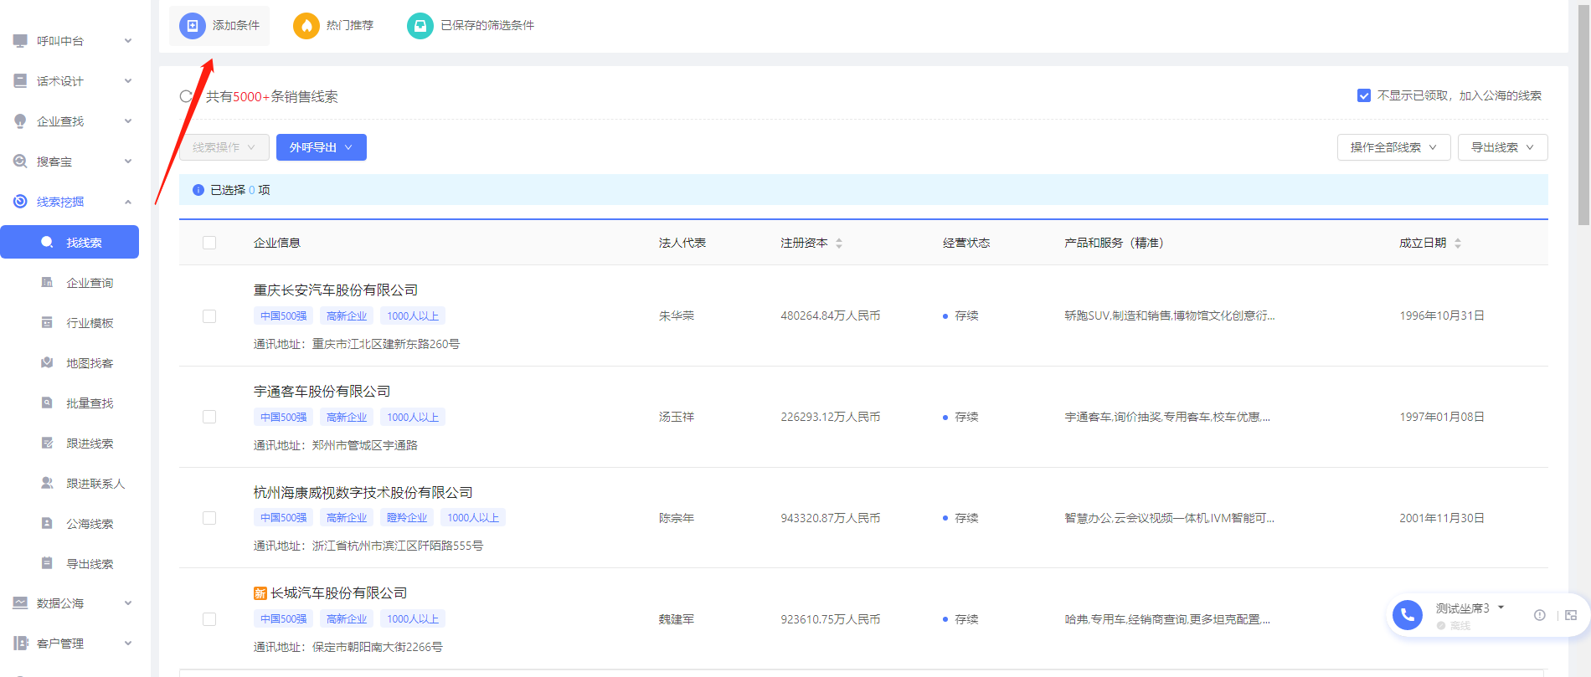Screen dimensions: 1591x677
Task: Click the blue phone call icon
Action: pyautogui.click(x=1408, y=615)
